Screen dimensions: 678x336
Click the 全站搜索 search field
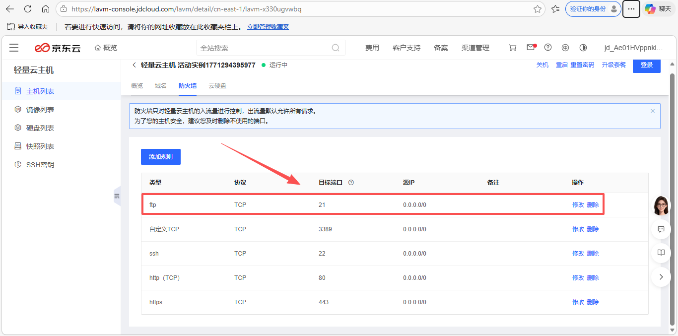tap(263, 48)
